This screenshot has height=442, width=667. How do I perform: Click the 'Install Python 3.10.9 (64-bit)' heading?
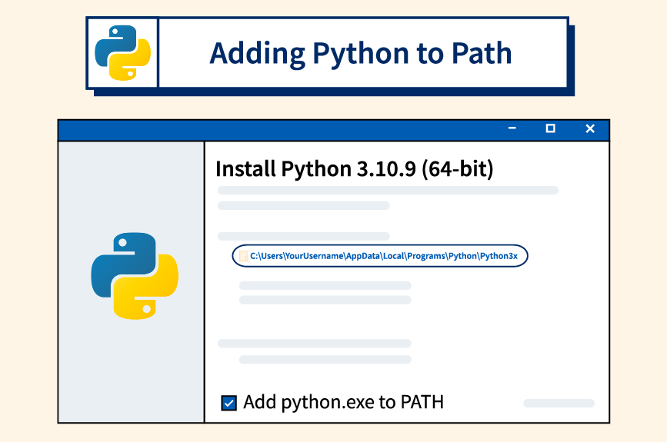[x=355, y=168]
